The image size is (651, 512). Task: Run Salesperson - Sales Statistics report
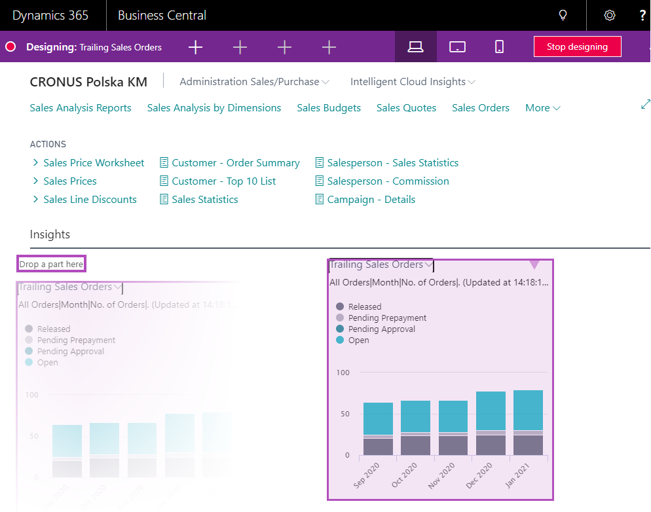coord(393,162)
